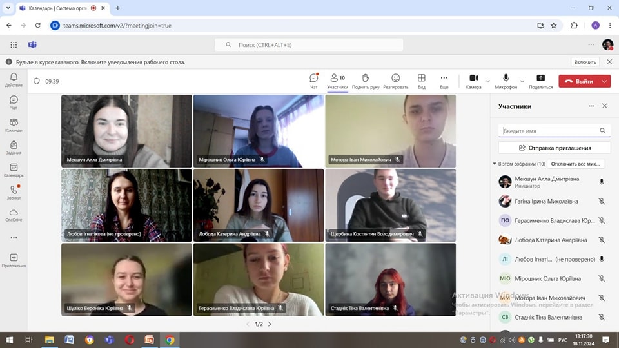This screenshot has width=619, height=348.
Task: Go to next page of video gallery
Action: (270, 324)
